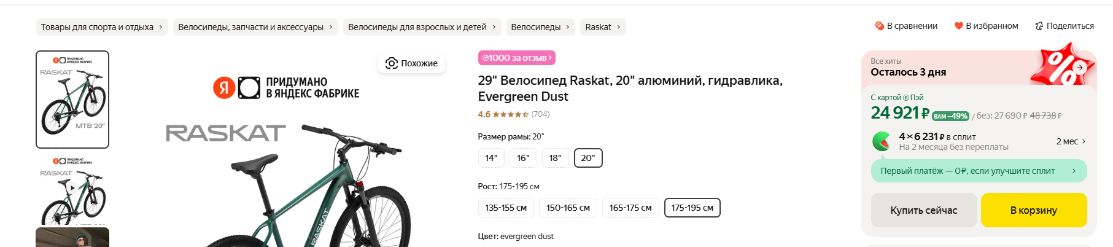This screenshot has width=1113, height=247.
Task: Click the red heart favorites icon
Action: 958,26
